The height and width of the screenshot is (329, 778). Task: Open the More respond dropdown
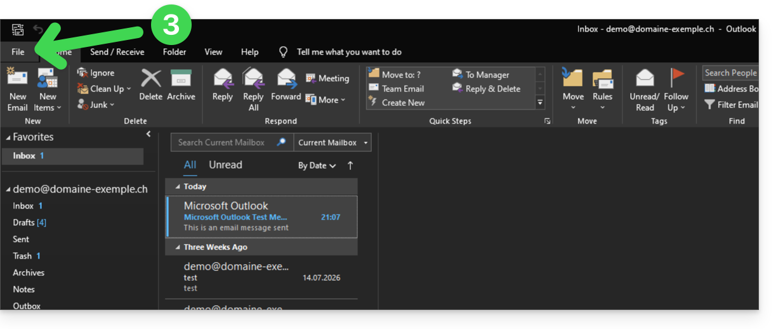326,100
